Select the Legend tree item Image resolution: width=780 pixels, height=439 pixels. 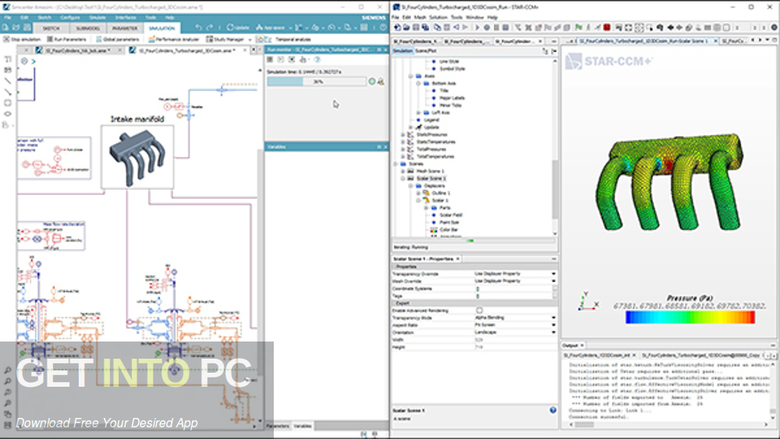[431, 120]
